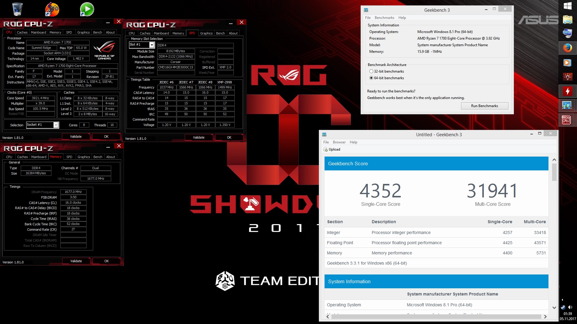Click the XMP-2998 timings column header
Image resolution: width=577 pixels, height=324 pixels.
pyautogui.click(x=224, y=82)
